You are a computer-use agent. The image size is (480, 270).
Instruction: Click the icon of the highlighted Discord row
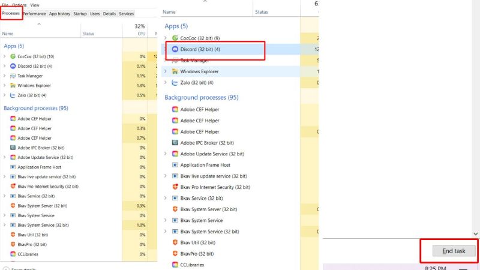point(175,49)
